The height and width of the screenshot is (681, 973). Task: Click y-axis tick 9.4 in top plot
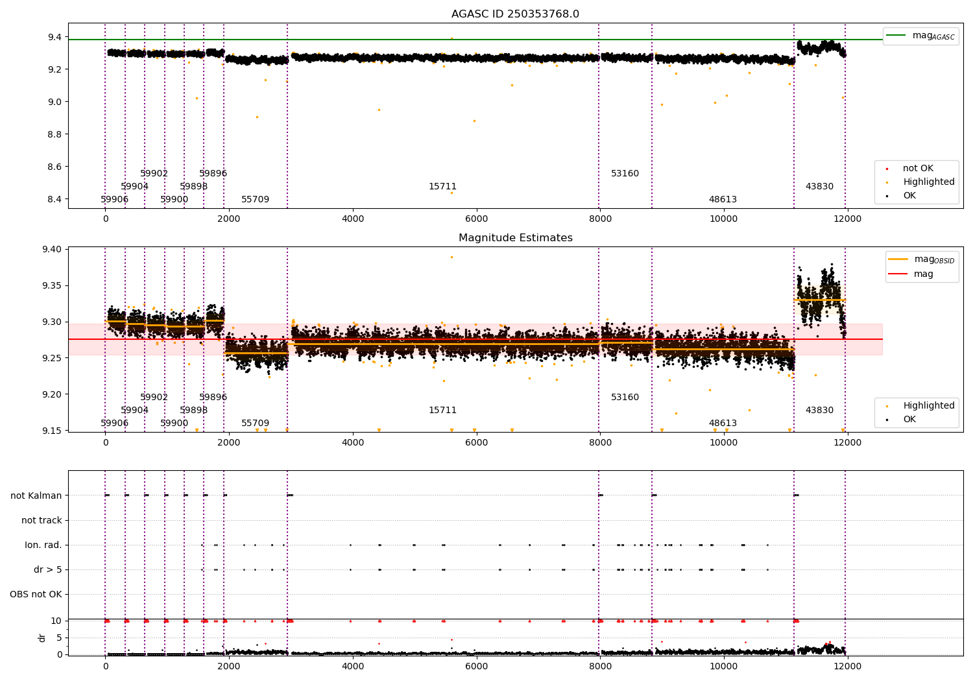(56, 37)
